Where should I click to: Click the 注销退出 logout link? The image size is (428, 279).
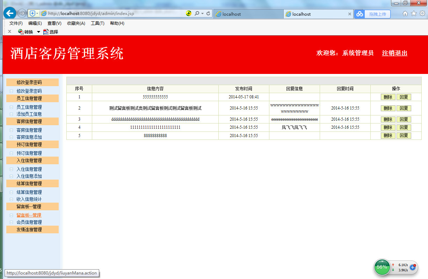394,53
